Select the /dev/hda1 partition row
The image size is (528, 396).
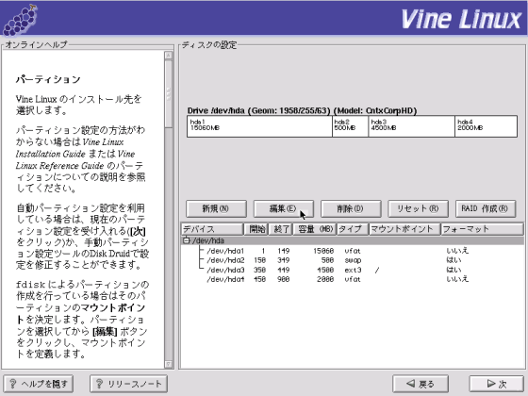coord(352,251)
